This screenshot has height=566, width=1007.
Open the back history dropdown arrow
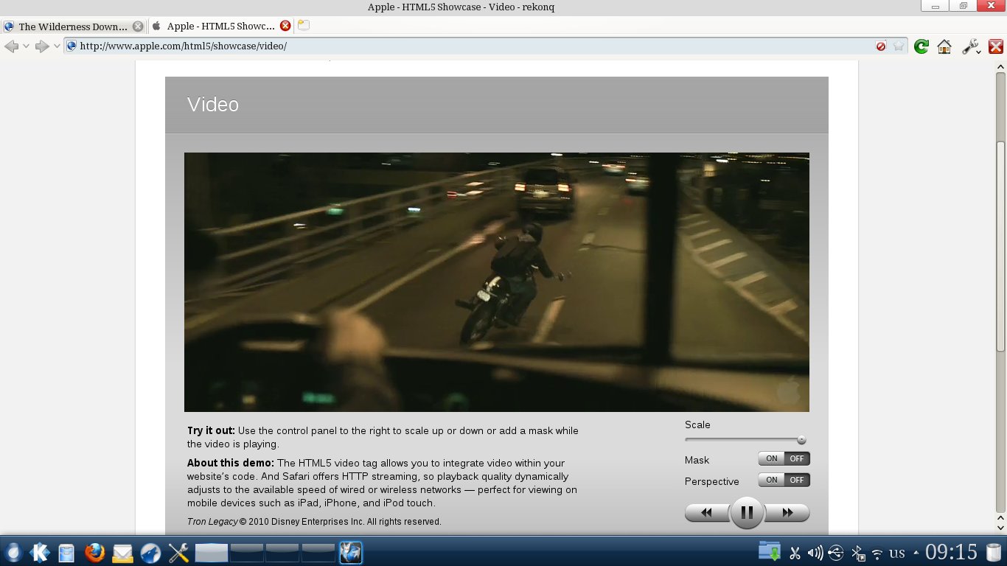(26, 46)
